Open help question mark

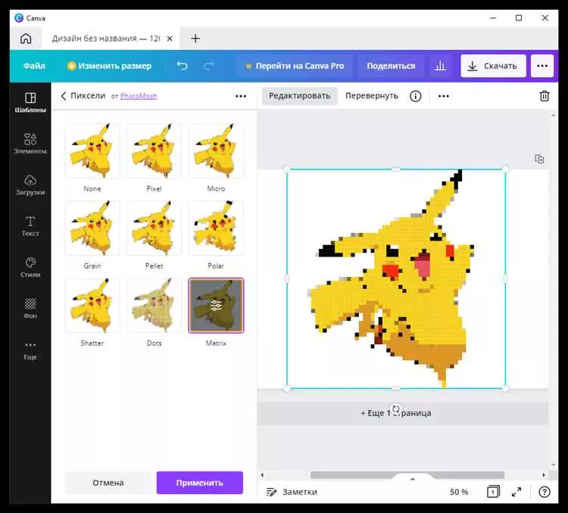pyautogui.click(x=544, y=492)
